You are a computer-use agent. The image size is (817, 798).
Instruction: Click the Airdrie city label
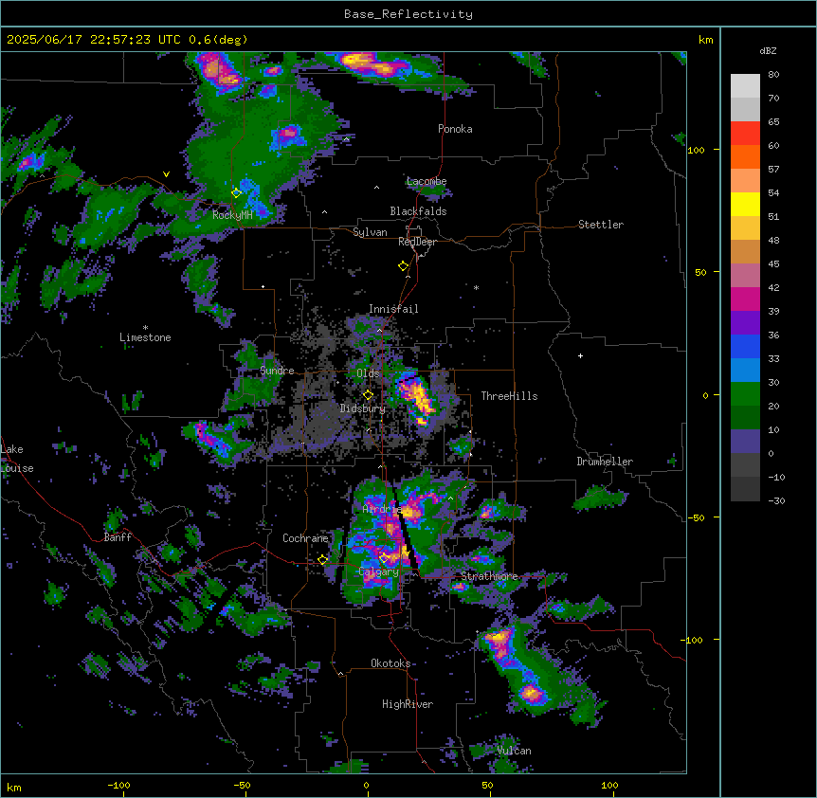pyautogui.click(x=381, y=509)
